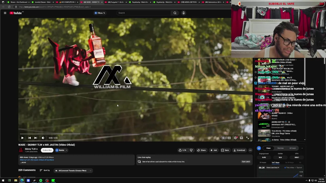Click the Ask button
The width and height of the screenshot is (326, 183).
coord(213,150)
